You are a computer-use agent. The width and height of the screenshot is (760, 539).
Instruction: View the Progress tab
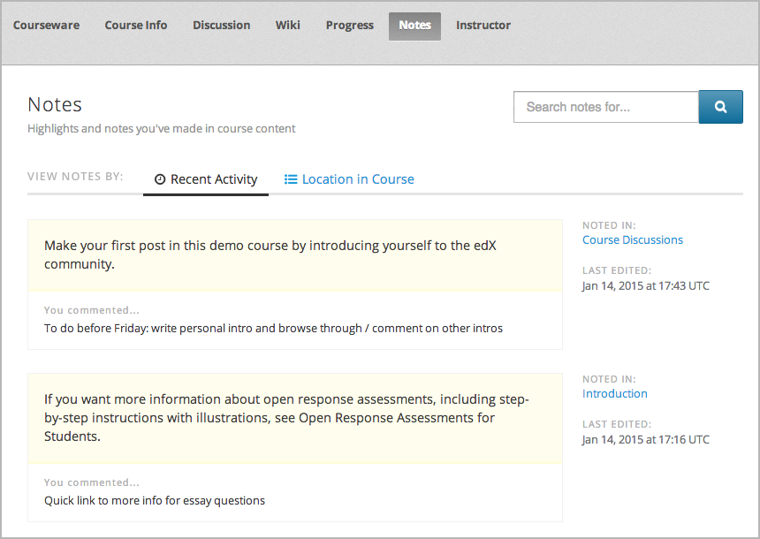(x=349, y=26)
